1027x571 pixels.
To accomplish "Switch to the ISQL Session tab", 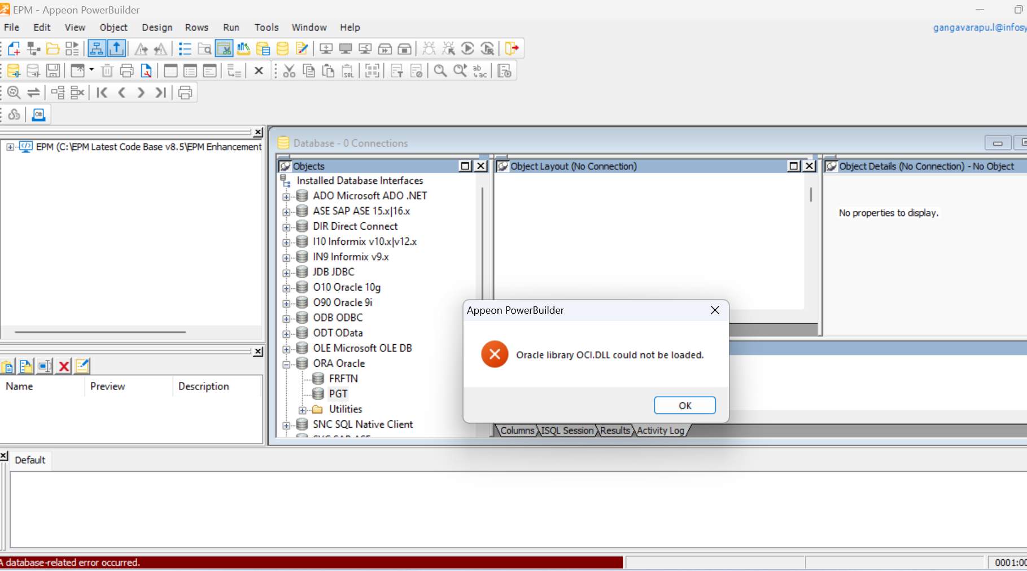I will coord(567,431).
